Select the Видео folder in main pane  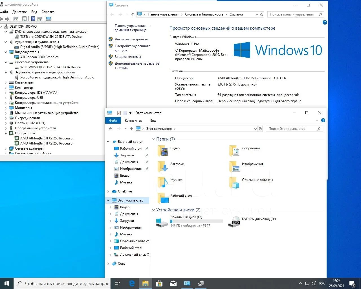[x=169, y=150]
